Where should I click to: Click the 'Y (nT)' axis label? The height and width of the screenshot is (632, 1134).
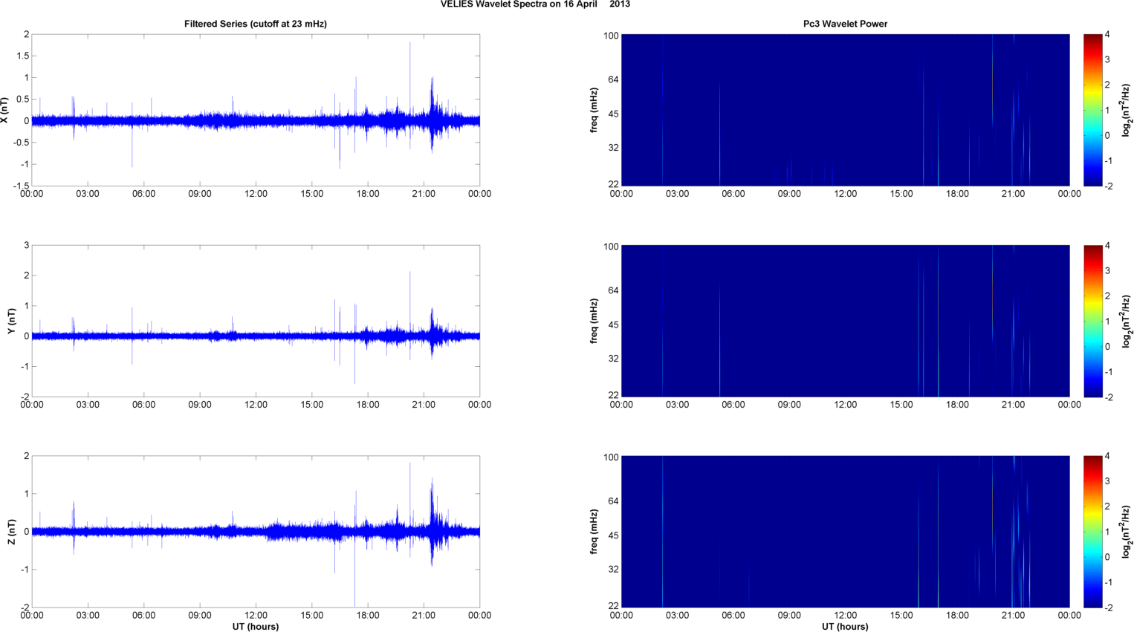pos(11,321)
